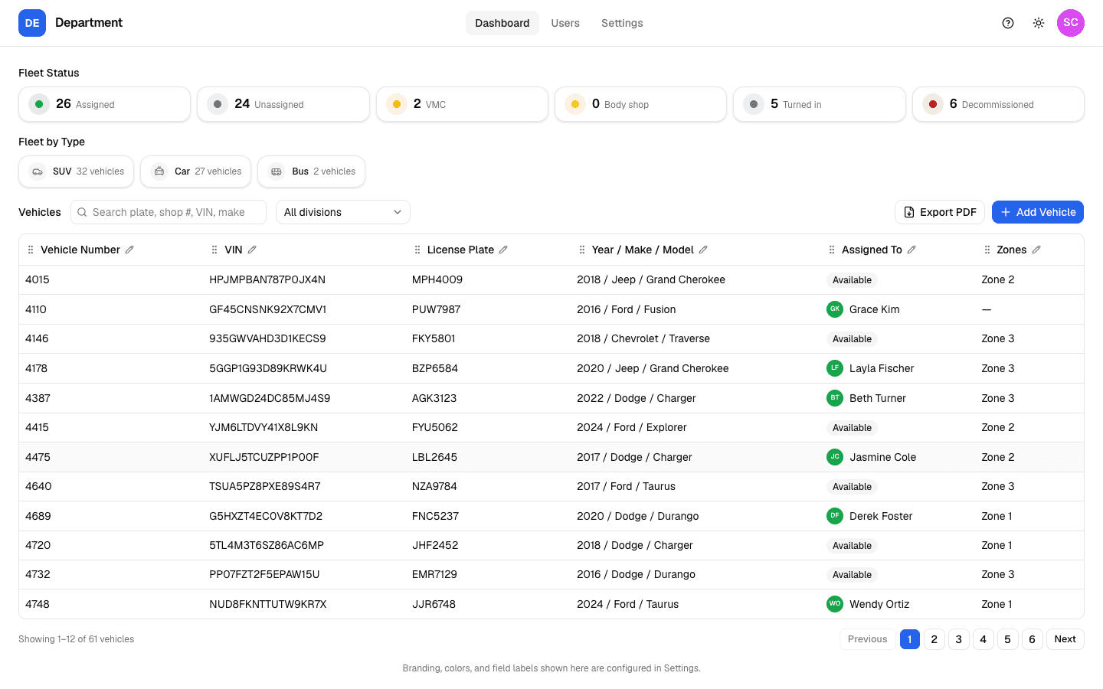
Task: Grab the Assigned To column drag handle
Action: point(832,250)
